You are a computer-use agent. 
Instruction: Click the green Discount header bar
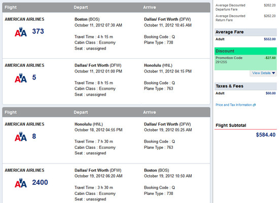point(246,51)
